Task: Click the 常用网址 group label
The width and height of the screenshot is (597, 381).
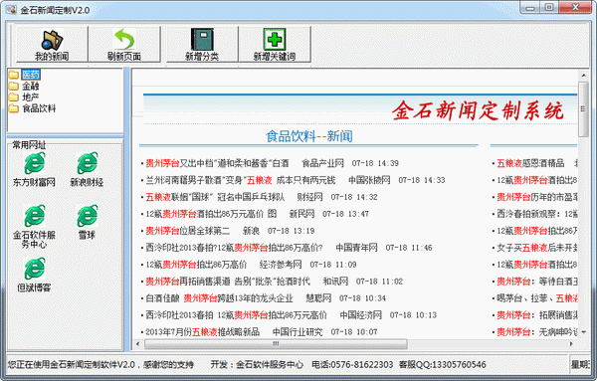Action: point(29,144)
